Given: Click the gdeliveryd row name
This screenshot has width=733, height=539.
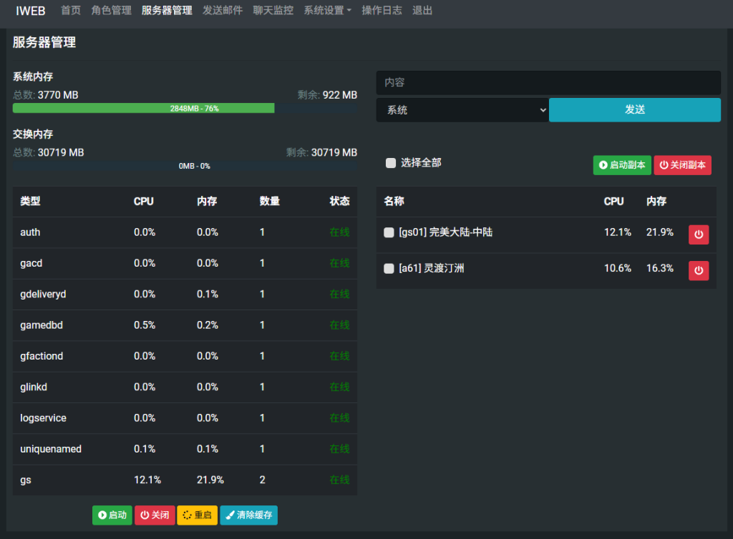Looking at the screenshot, I should coord(43,294).
